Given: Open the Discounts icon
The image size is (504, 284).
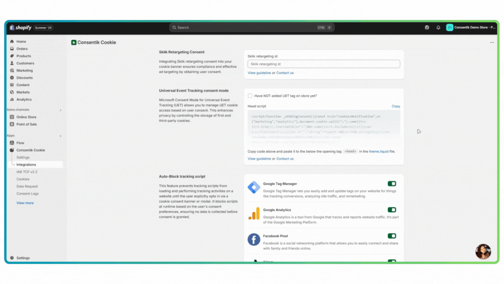Looking at the screenshot, I should pos(12,78).
